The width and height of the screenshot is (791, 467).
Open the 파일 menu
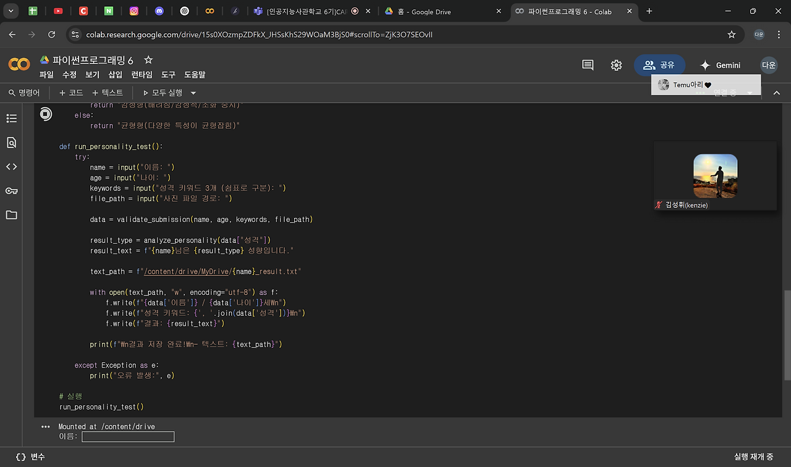tap(46, 75)
